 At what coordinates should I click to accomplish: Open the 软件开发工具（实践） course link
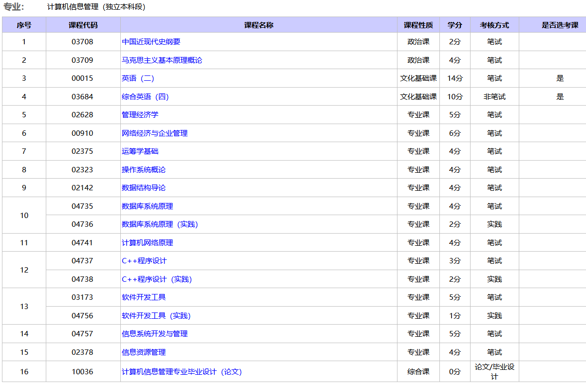(x=156, y=316)
